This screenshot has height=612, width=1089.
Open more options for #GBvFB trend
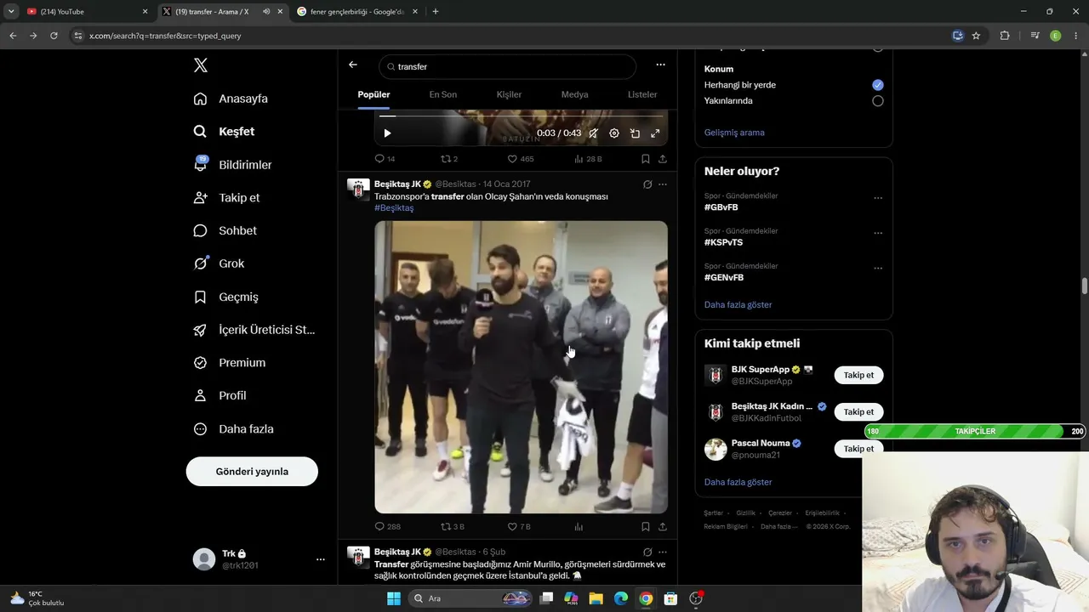[878, 199]
